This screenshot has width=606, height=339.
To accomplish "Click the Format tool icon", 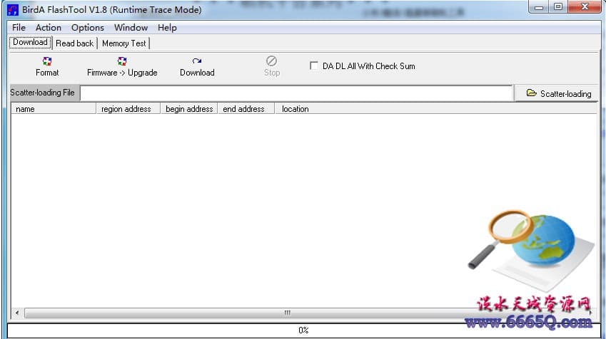I will click(x=47, y=61).
